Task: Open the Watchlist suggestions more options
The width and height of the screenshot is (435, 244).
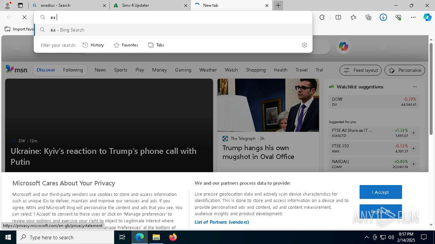Action: [415, 87]
